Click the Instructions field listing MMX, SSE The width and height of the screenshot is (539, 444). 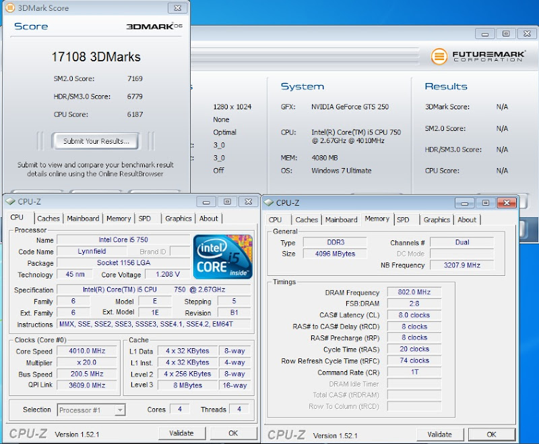point(154,324)
